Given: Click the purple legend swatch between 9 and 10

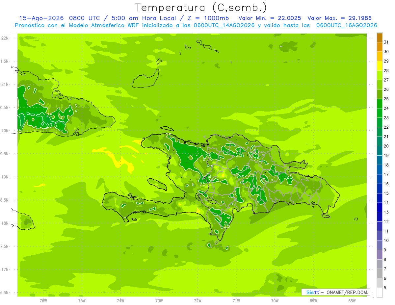Looking at the screenshot, I should tap(380, 245).
